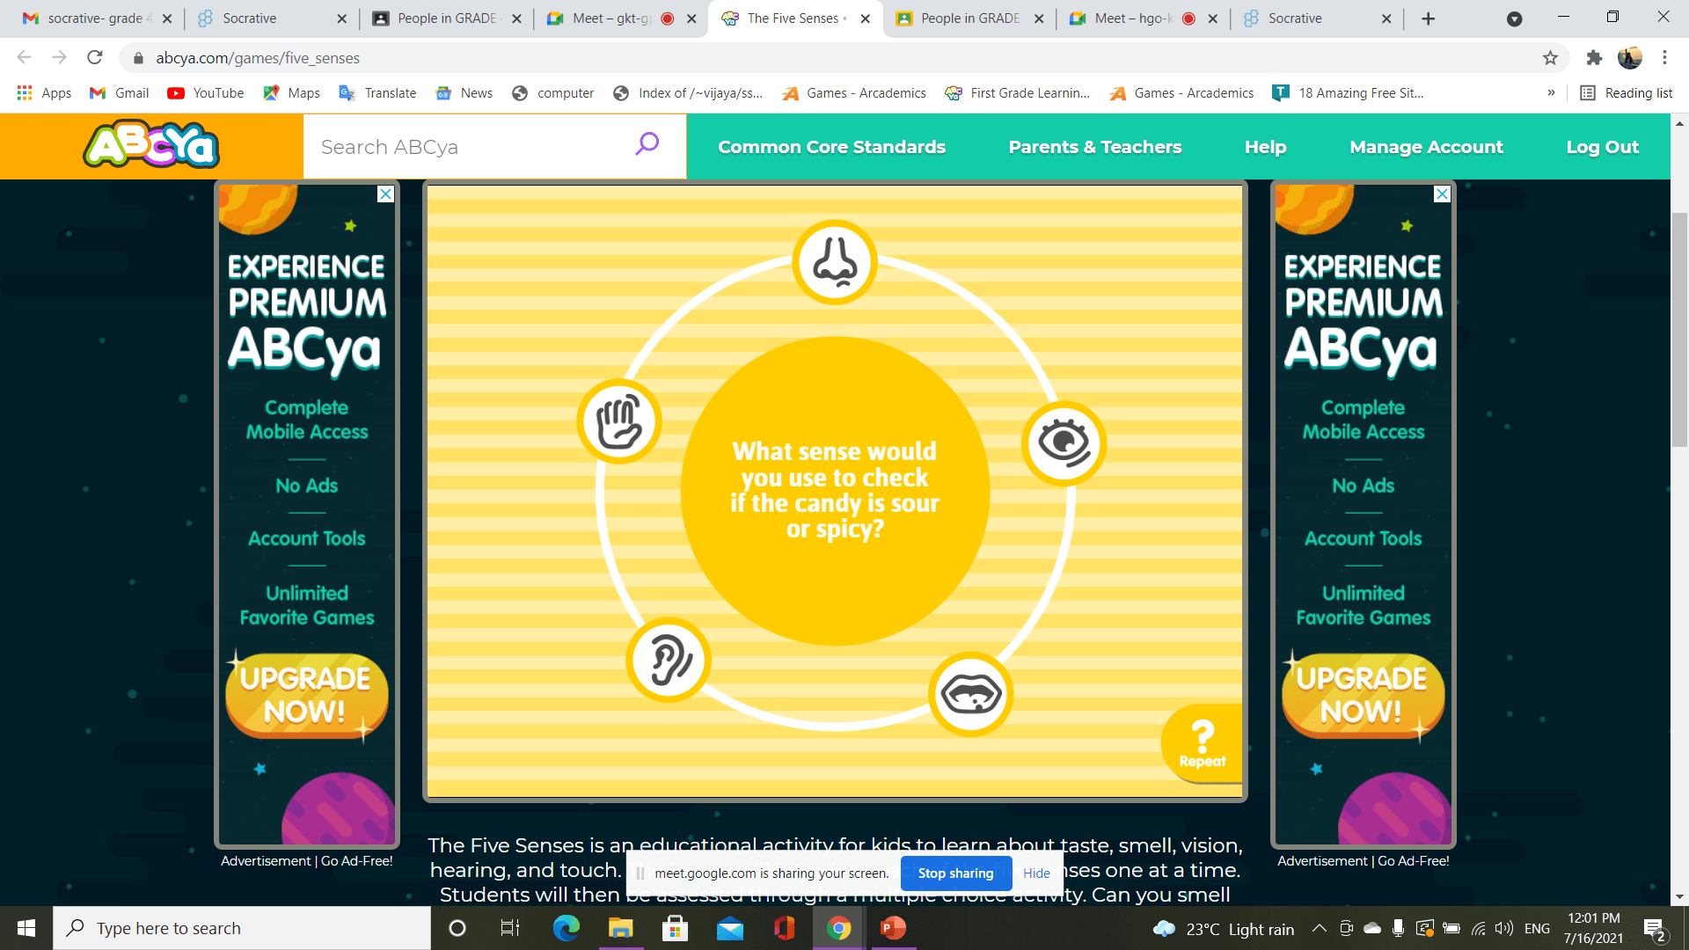Viewport: 1689px width, 950px height.
Task: Open PowerPoint from the taskbar
Action: pos(893,928)
